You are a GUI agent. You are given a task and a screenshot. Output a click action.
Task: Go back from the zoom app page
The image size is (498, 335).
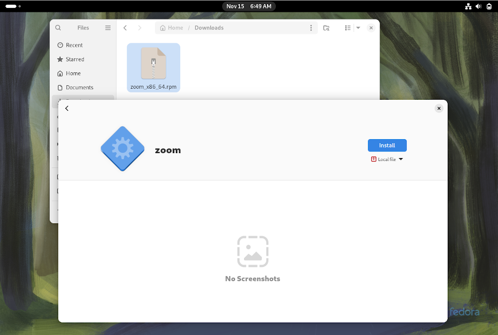[67, 108]
